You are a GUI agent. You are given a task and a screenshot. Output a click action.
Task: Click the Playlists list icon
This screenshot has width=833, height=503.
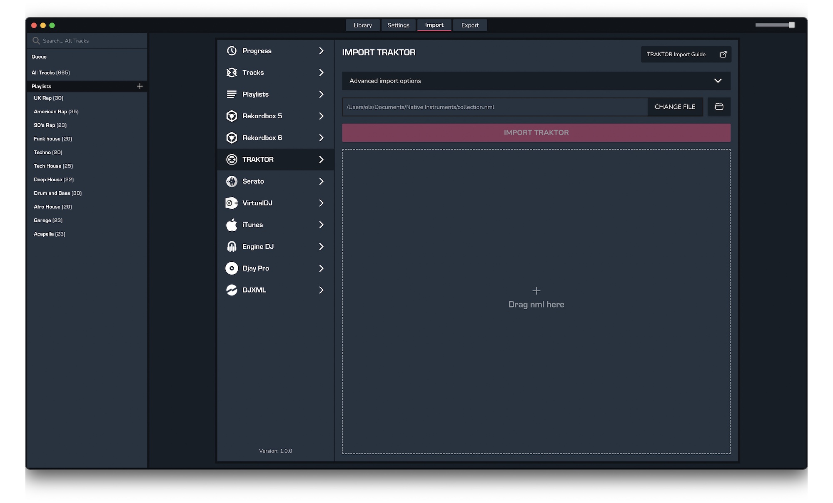click(x=232, y=94)
